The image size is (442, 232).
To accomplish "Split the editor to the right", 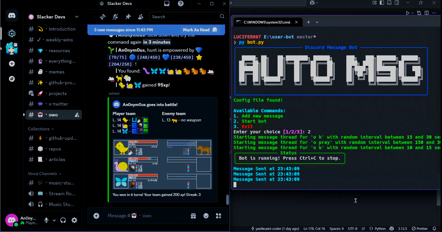I will coord(427,13).
